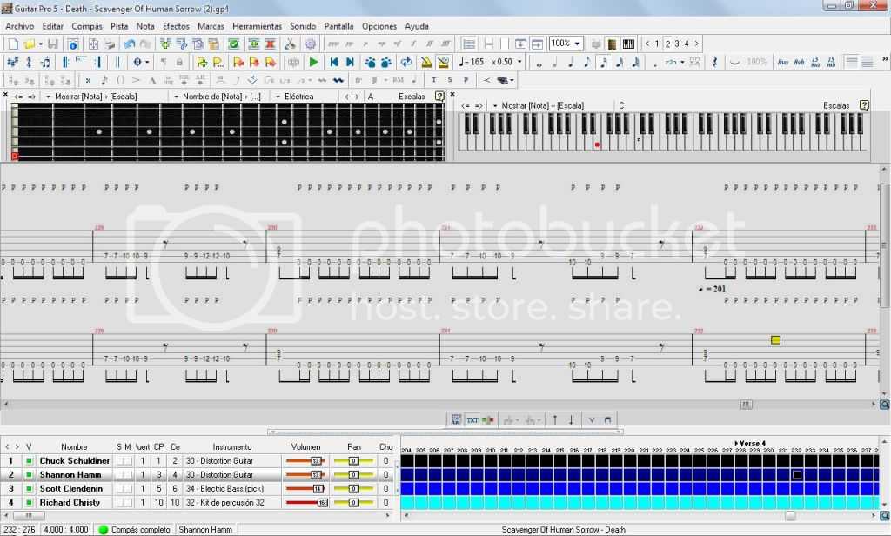The width and height of the screenshot is (891, 536).
Task: Create a new file with New icon
Action: (x=12, y=44)
